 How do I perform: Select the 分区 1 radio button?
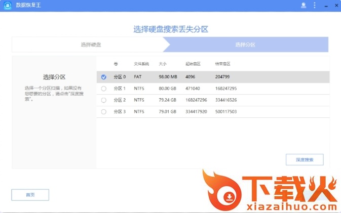point(104,89)
